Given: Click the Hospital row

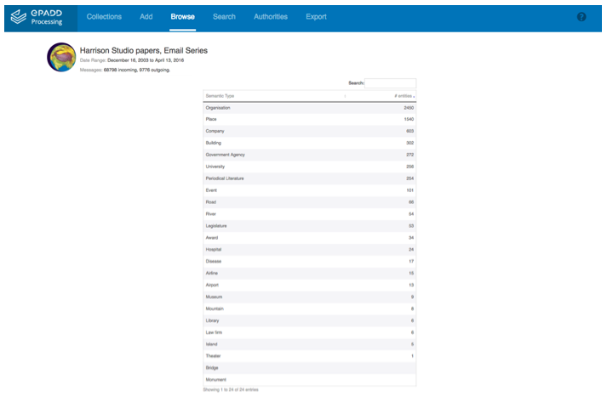Looking at the screenshot, I should (310, 250).
